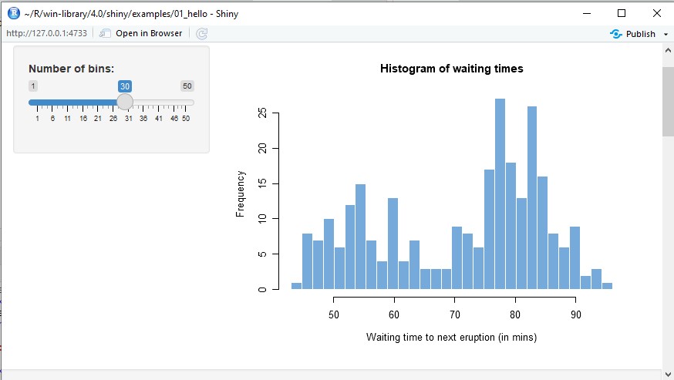The width and height of the screenshot is (674, 380).
Task: Click the slider track near tick 6
Action: [x=52, y=102]
